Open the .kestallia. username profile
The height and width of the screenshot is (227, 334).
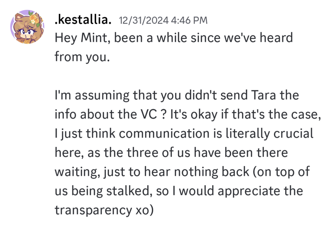tap(83, 20)
